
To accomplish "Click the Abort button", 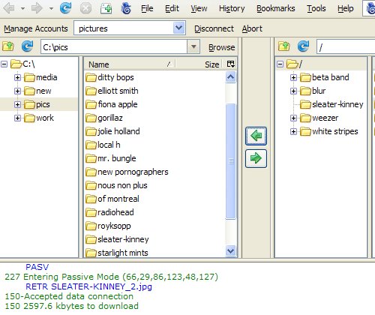I will 252,28.
